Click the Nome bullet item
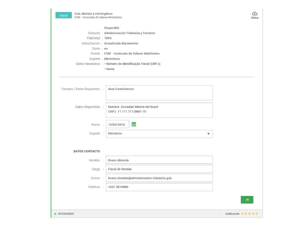This screenshot has height=229, width=306. pos(111,69)
